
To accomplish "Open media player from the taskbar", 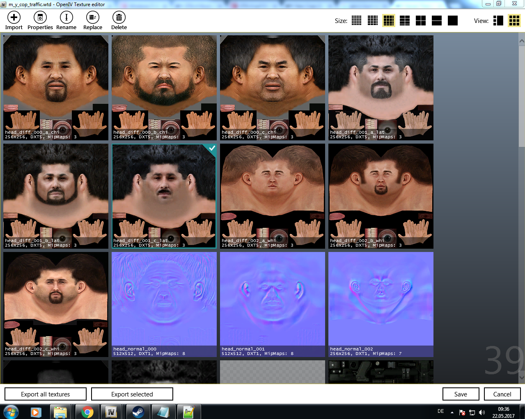I will pos(36,412).
